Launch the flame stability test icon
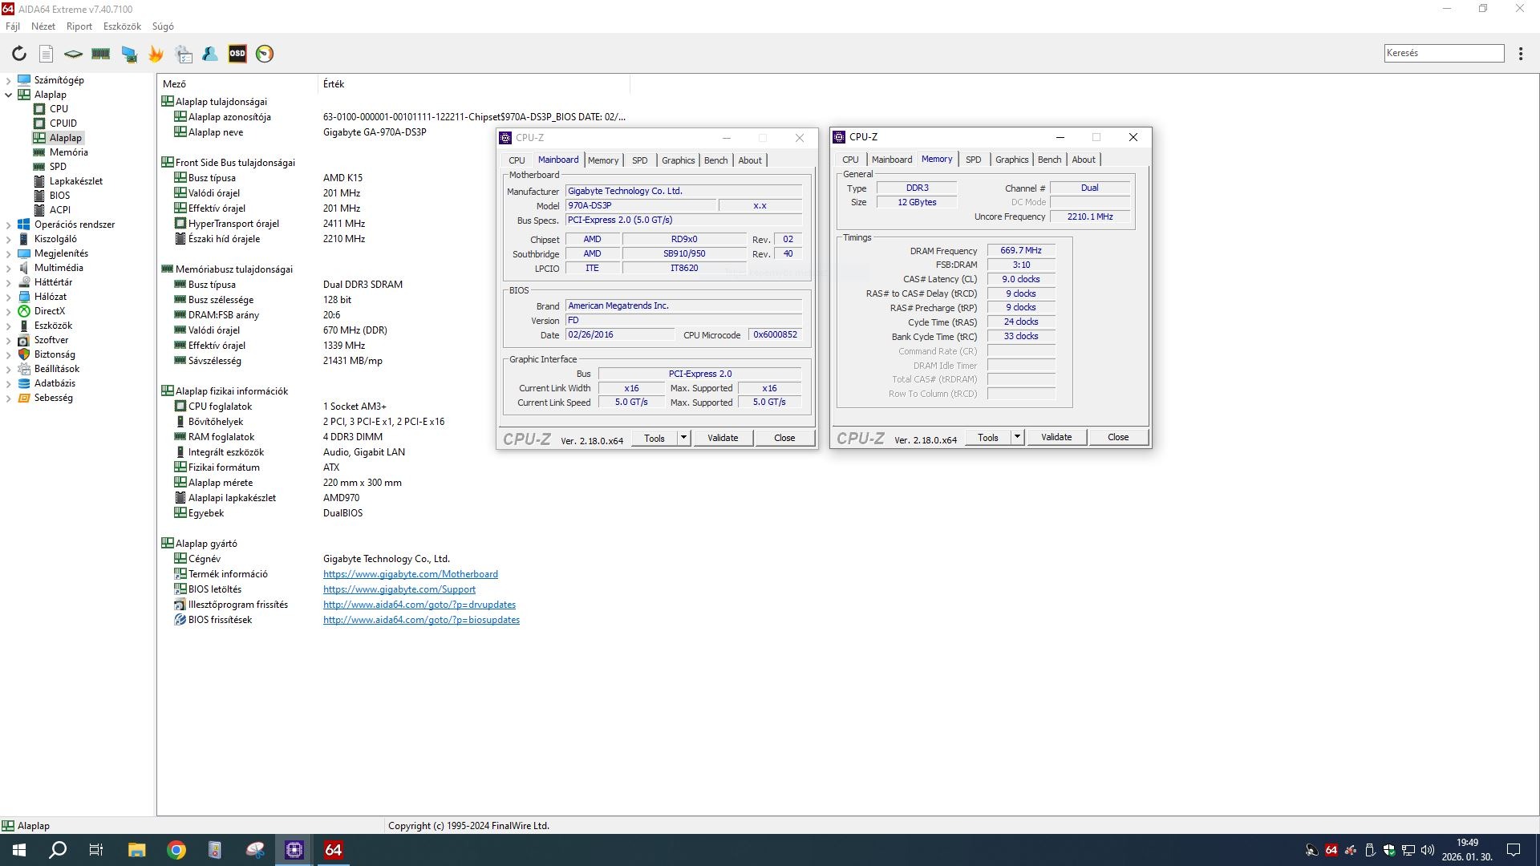 tap(156, 54)
